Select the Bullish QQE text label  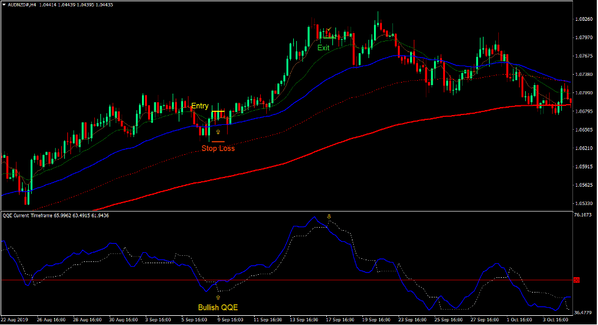point(217,307)
